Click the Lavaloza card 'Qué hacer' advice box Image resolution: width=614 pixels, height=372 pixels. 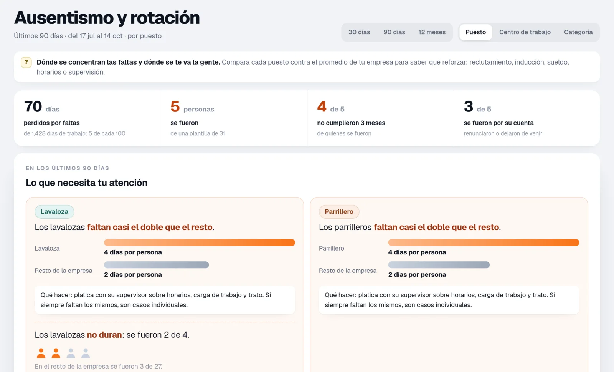pyautogui.click(x=165, y=300)
